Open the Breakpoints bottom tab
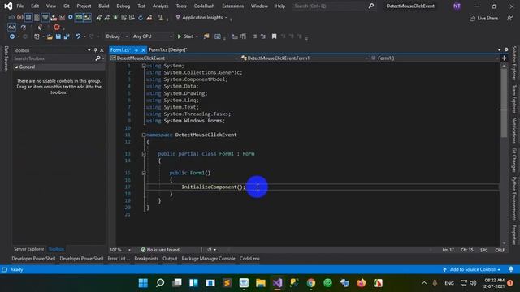The height and width of the screenshot is (292, 520). coord(146,259)
